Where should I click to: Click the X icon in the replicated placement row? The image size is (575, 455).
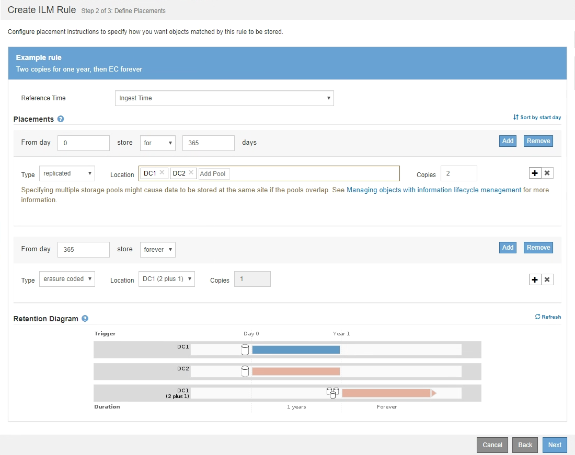547,173
